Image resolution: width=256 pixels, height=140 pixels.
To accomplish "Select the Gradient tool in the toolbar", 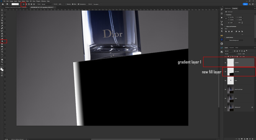I will coord(2,41).
